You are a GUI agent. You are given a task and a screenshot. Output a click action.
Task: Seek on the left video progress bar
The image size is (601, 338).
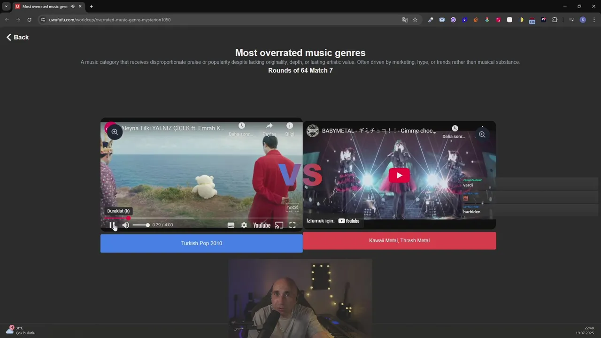click(x=200, y=218)
